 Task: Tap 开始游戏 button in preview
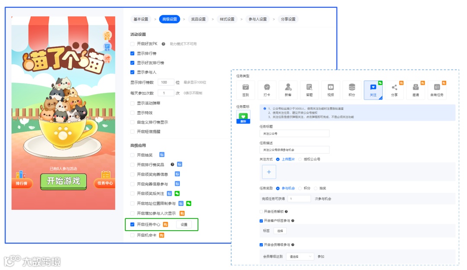tap(64, 181)
